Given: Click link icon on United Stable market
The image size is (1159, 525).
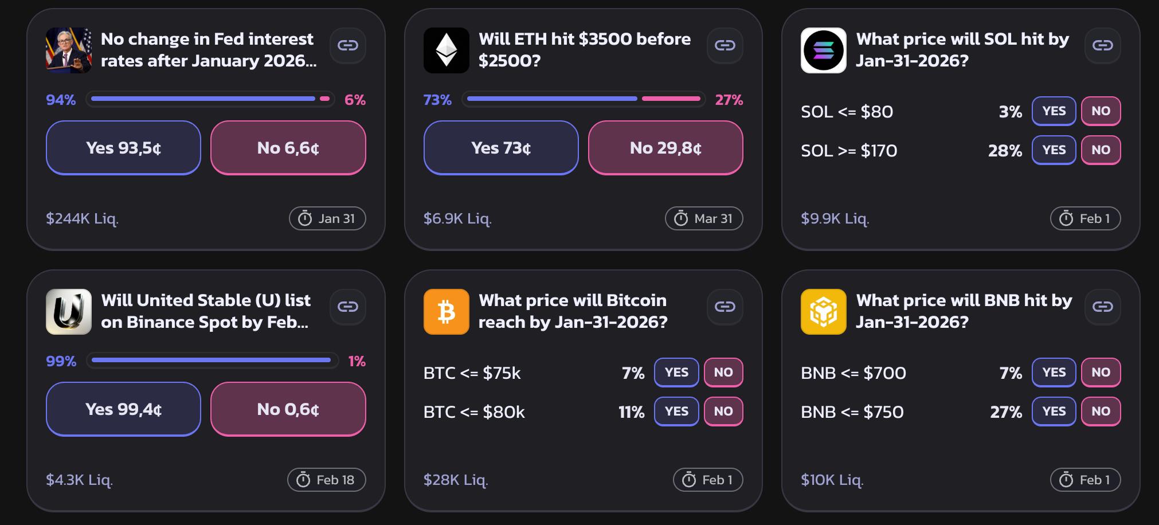Looking at the screenshot, I should pos(347,307).
